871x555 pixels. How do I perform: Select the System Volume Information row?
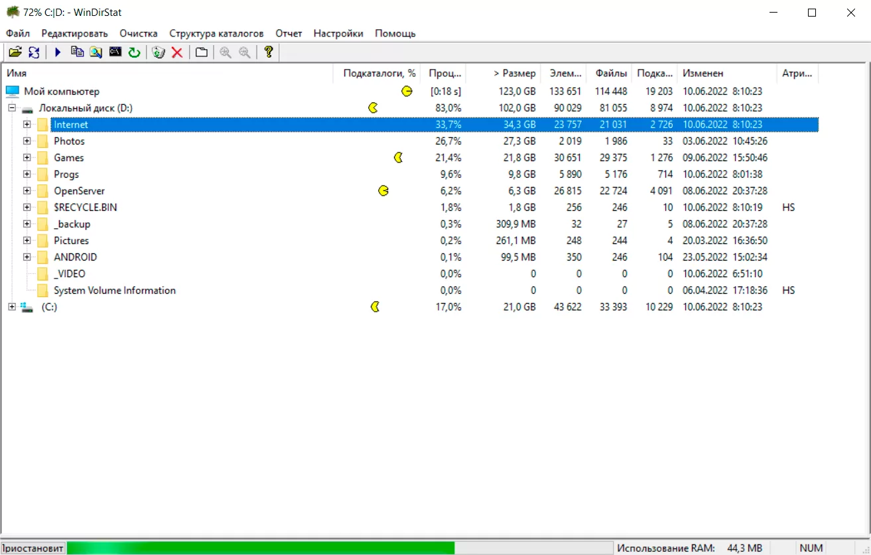(410, 290)
